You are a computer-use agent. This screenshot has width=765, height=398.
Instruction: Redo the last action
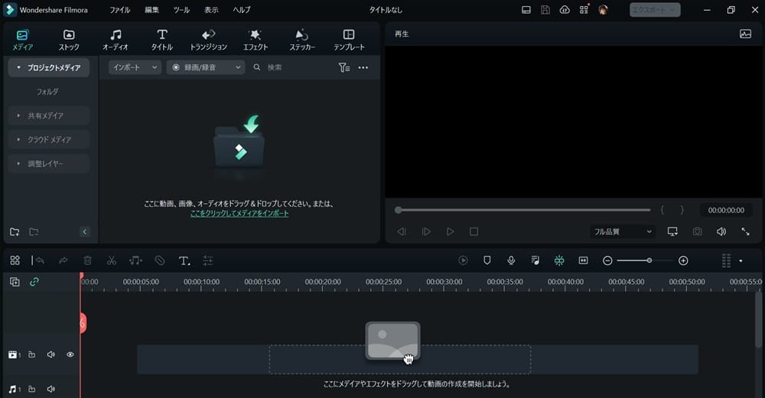point(63,261)
